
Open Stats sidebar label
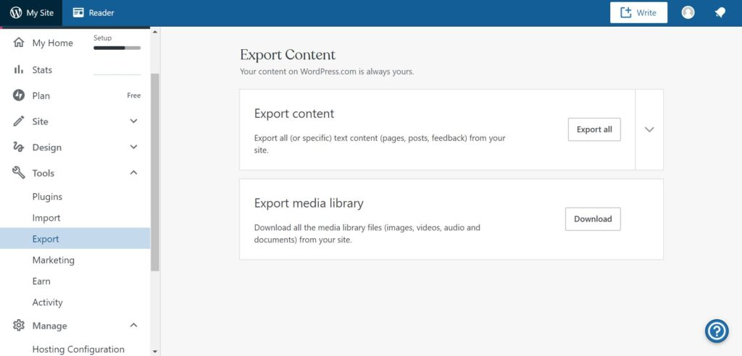pos(42,70)
